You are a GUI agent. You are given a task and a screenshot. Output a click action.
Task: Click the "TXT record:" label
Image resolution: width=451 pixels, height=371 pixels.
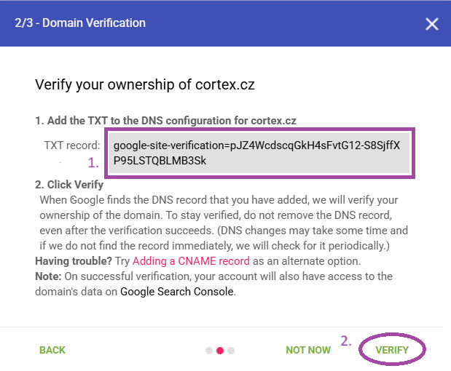tap(72, 145)
